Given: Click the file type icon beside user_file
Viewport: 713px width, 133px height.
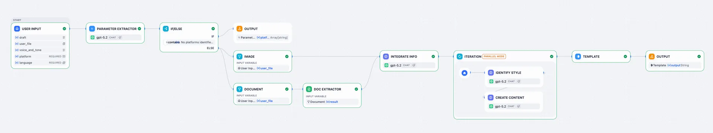Looking at the screenshot, I should point(64,44).
